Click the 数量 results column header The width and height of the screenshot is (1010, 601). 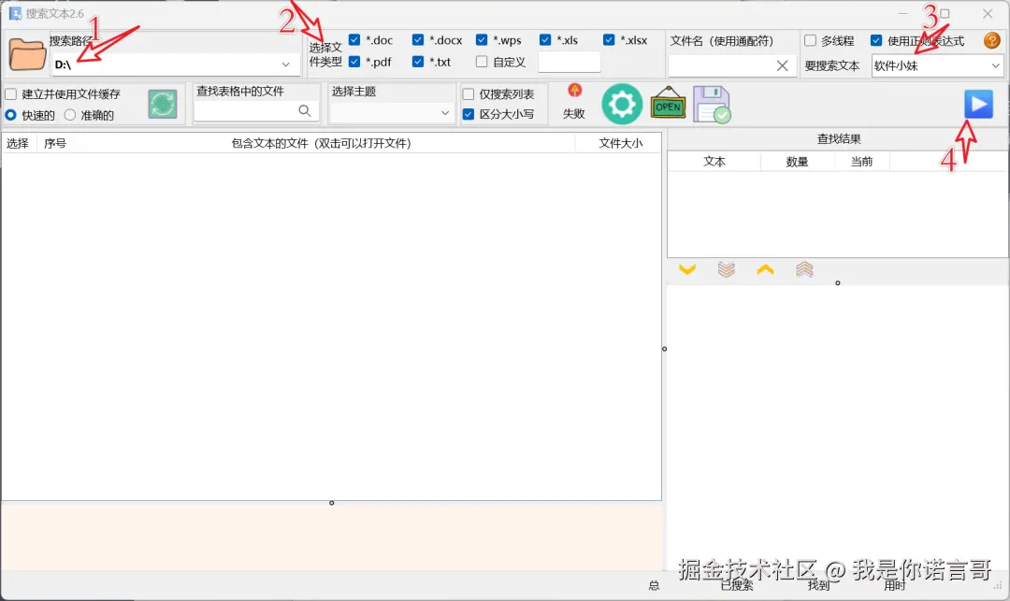797,162
